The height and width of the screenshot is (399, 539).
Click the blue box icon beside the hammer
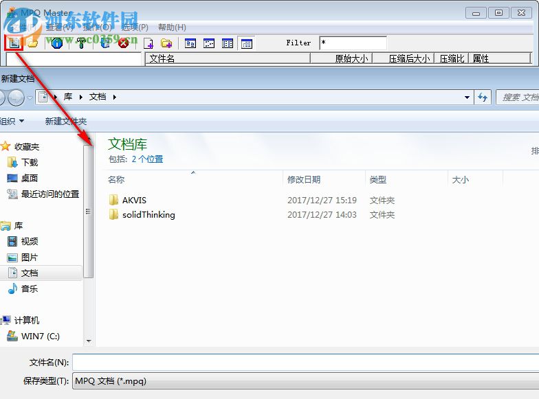[x=105, y=43]
